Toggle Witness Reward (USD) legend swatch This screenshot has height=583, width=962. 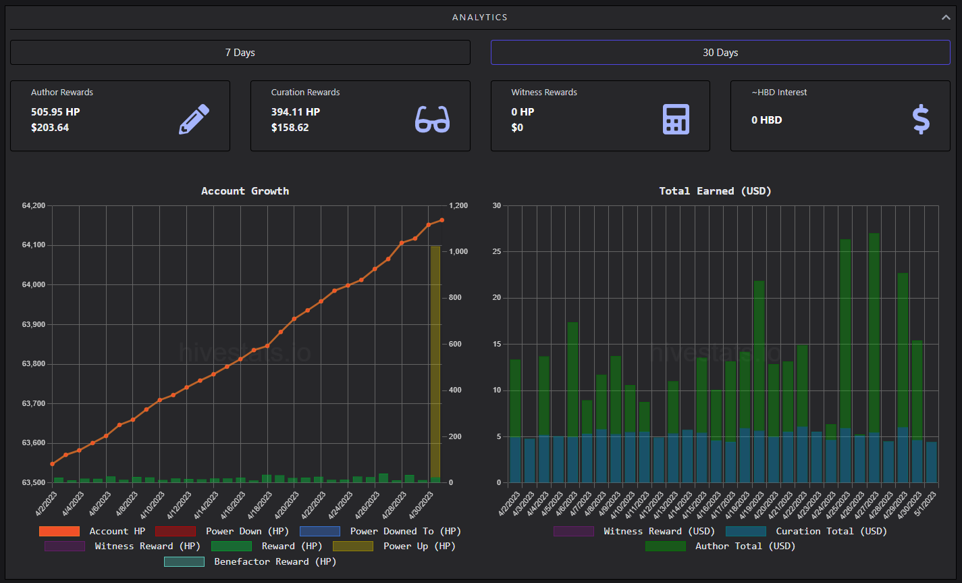(x=574, y=531)
